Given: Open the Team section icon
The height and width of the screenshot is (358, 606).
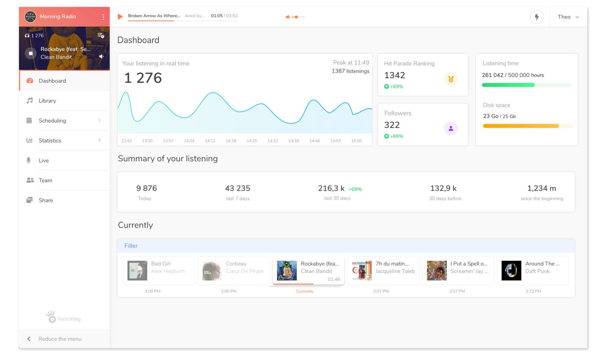Looking at the screenshot, I should click(x=30, y=180).
